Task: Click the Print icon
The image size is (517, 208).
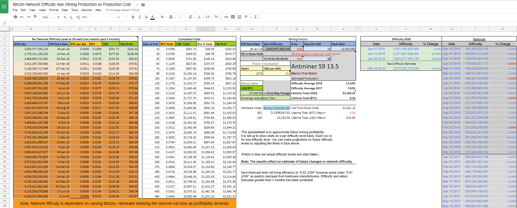Action: click(x=15, y=17)
